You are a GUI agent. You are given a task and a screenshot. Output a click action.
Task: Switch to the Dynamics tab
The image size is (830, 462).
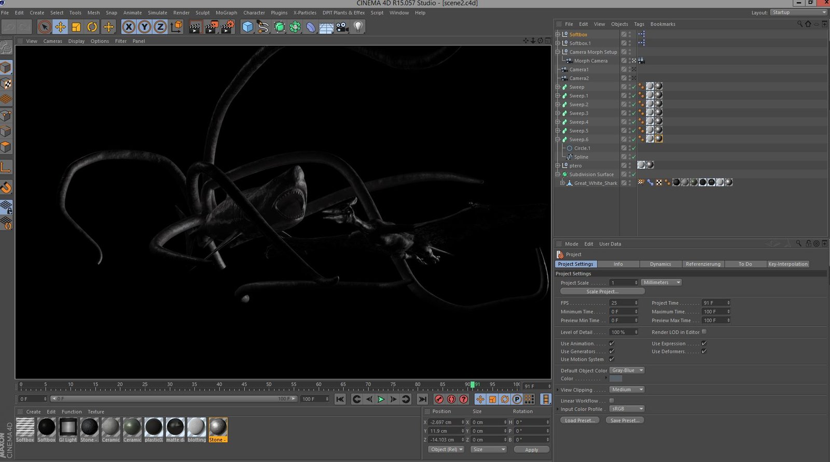click(660, 264)
